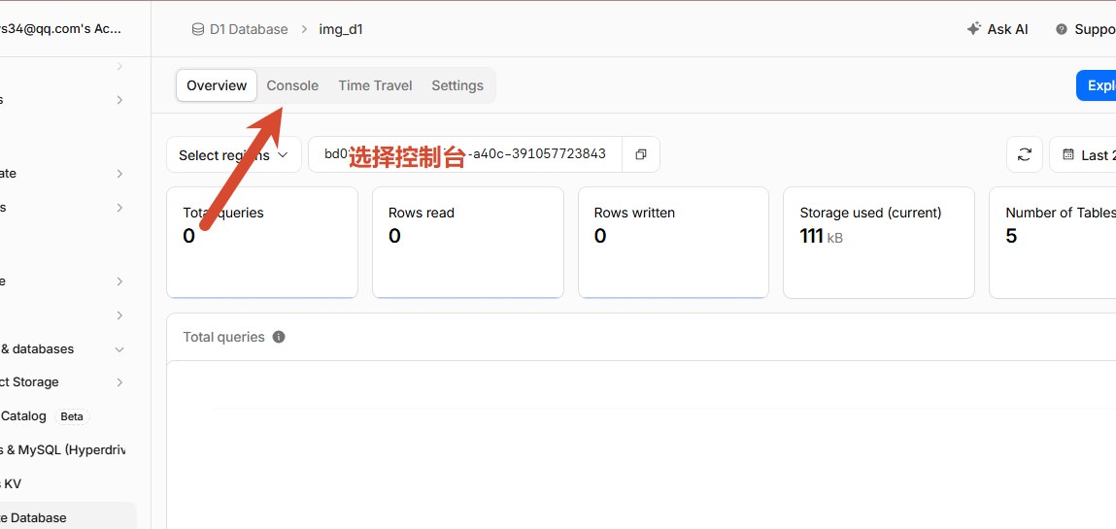Go to the Settings tab
This screenshot has width=1116, height=529.
[457, 85]
